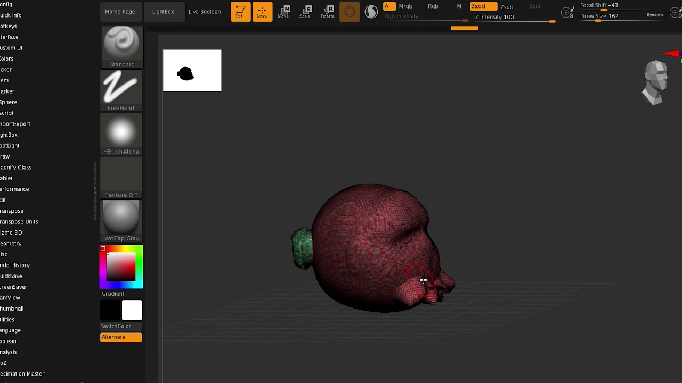
Task: Toggle the Alternate color button
Action: pyautogui.click(x=121, y=337)
